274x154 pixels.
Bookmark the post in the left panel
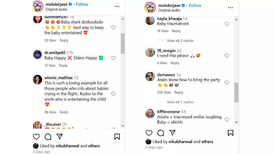pos(117,137)
